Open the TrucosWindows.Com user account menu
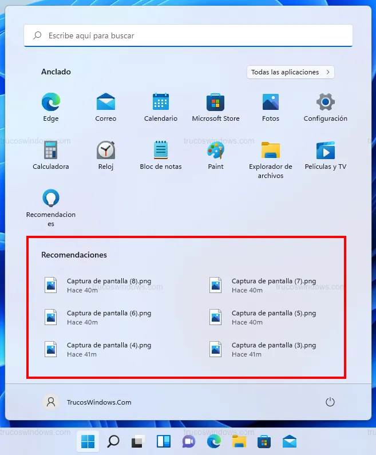Image resolution: width=376 pixels, height=455 pixels. coord(88,402)
